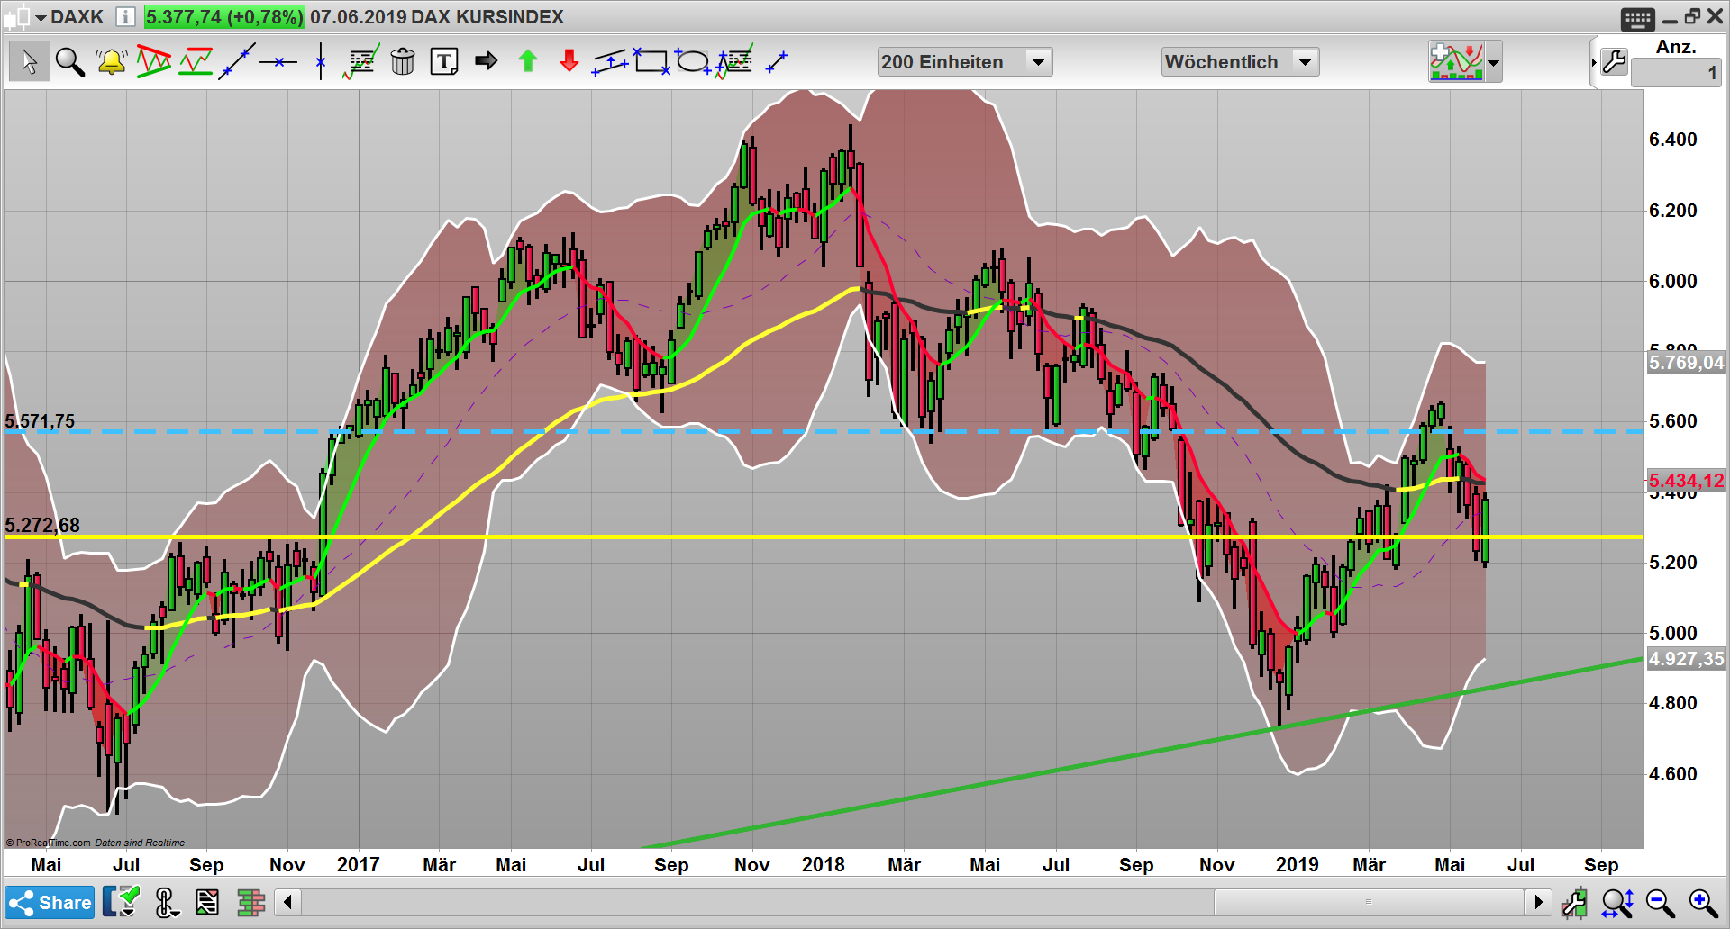Select the rectangle drawing tool
Screen dimensions: 1730x929
pos(651,61)
